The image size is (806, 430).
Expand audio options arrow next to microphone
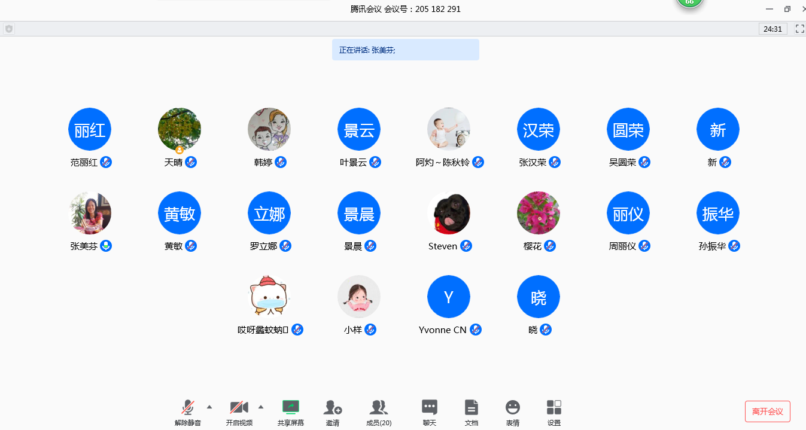[x=209, y=407]
